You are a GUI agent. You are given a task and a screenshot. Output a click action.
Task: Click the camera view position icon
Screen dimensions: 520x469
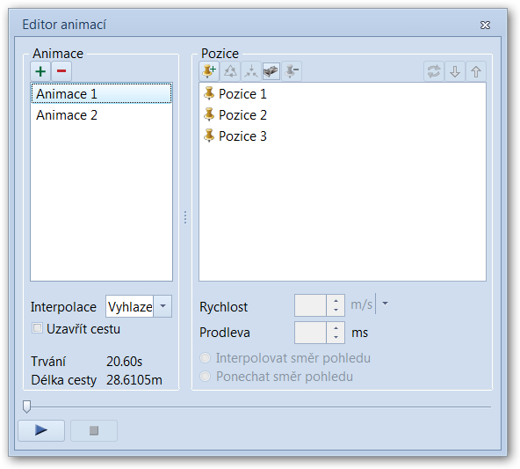pos(271,71)
